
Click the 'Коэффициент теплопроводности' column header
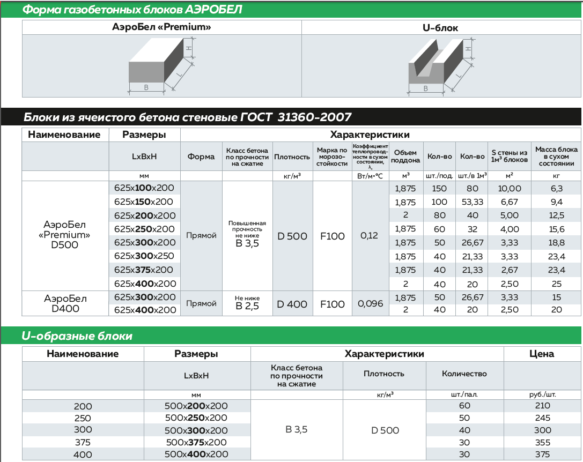370,157
